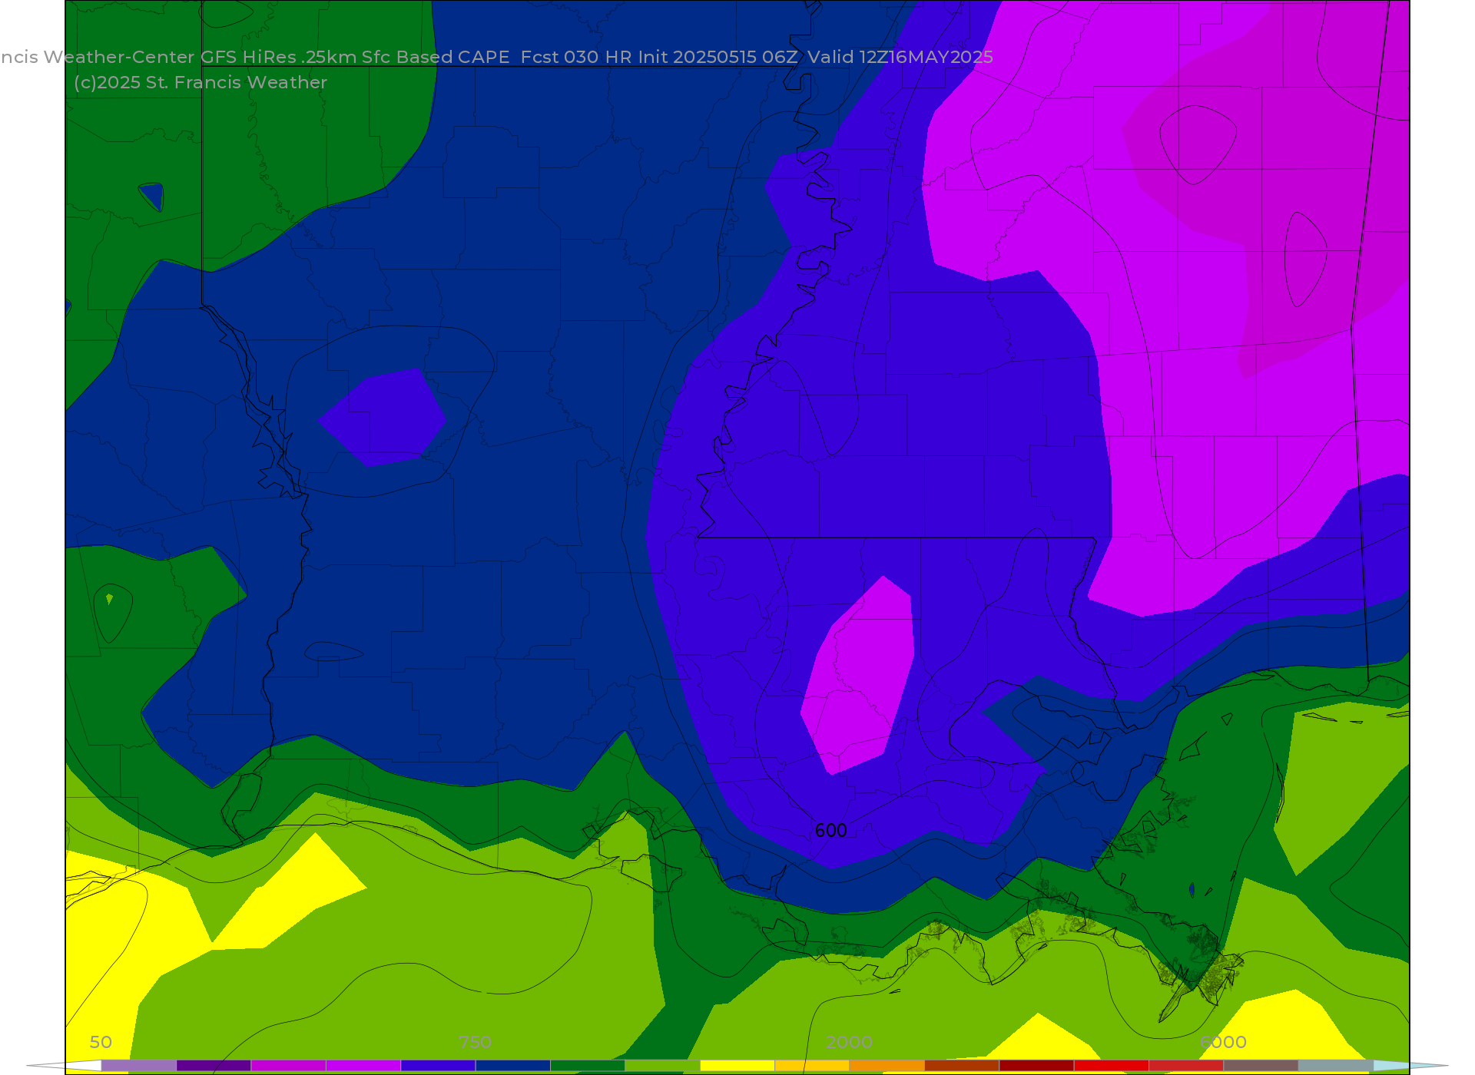Select the yellow swatch in the color bar
Viewport: 1475px width, 1075px height.
737,1066
